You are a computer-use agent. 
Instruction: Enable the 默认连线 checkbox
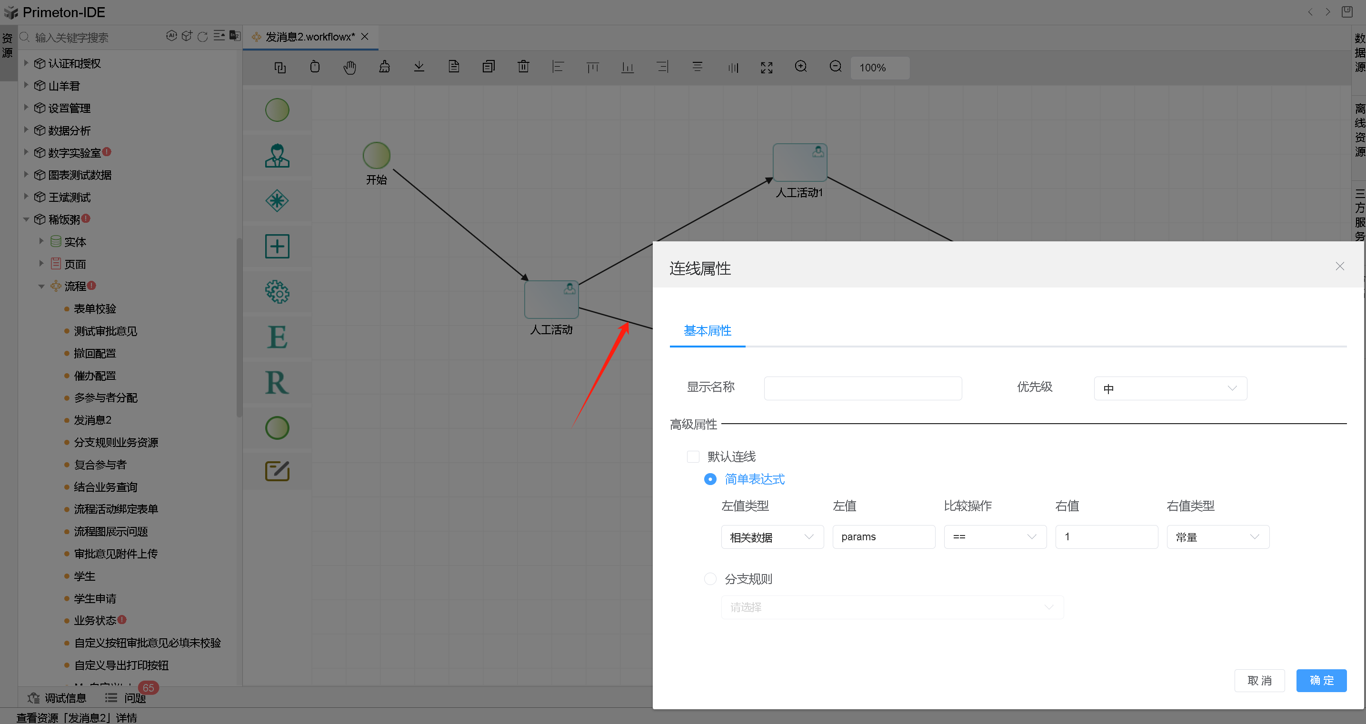click(x=693, y=456)
